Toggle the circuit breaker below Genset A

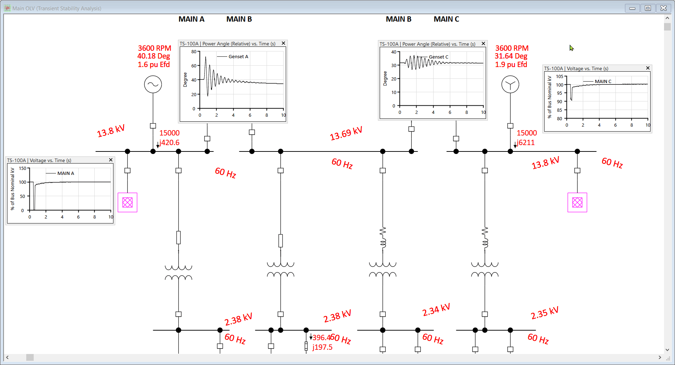point(153,126)
